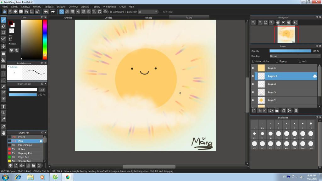This screenshot has width=322, height=181.
Task: Select the rectangular Select tool
Action: coord(3,74)
